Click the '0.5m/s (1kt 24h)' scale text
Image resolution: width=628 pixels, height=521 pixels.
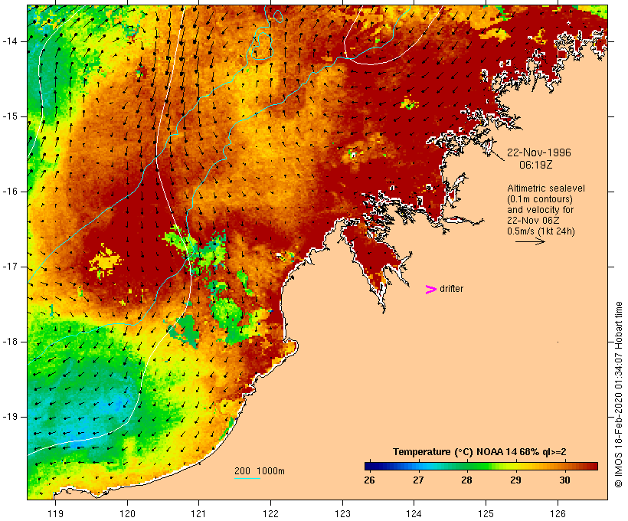coord(541,231)
